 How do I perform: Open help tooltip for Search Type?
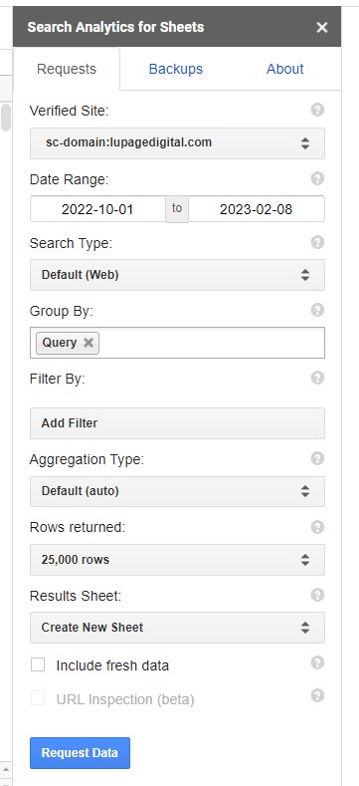pyautogui.click(x=317, y=242)
